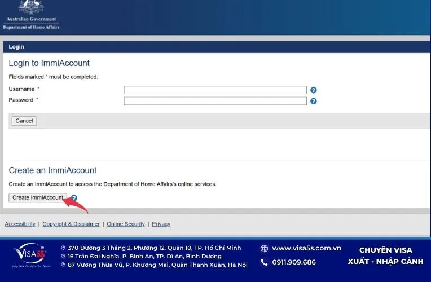
Task: Click the 'CHUYÊN VISA' banner text
Action: [x=386, y=250]
